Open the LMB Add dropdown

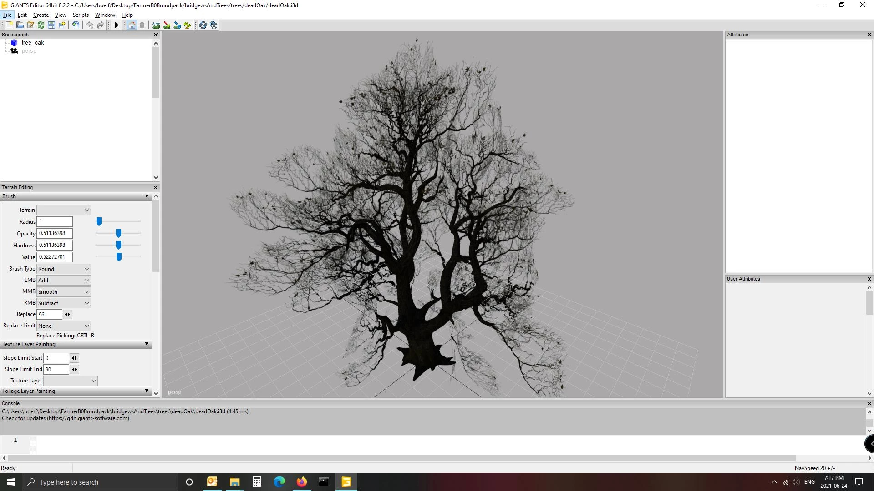[x=64, y=281]
